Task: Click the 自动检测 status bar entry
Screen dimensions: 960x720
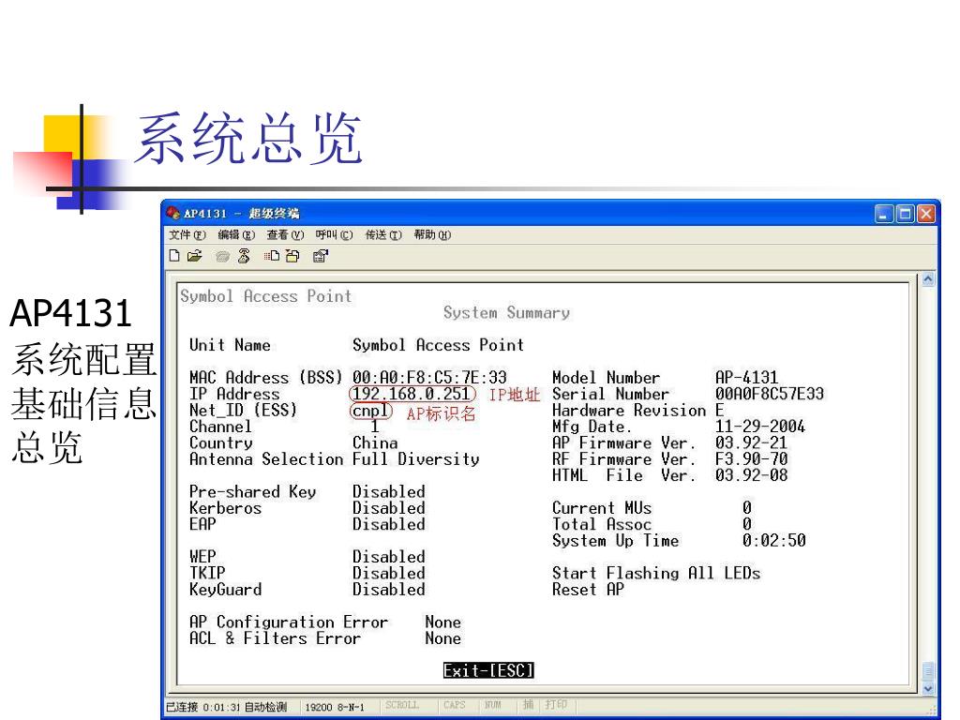Action: tap(265, 707)
